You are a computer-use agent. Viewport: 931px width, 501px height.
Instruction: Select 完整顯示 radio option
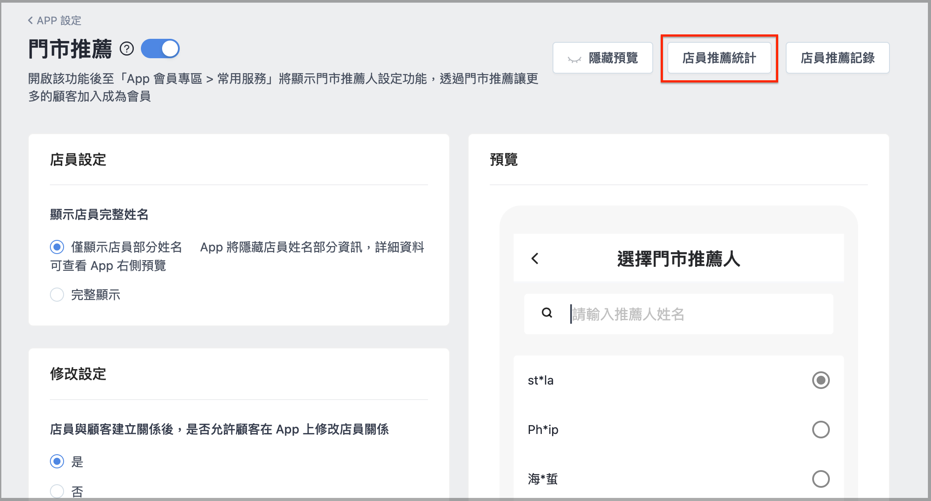57,295
